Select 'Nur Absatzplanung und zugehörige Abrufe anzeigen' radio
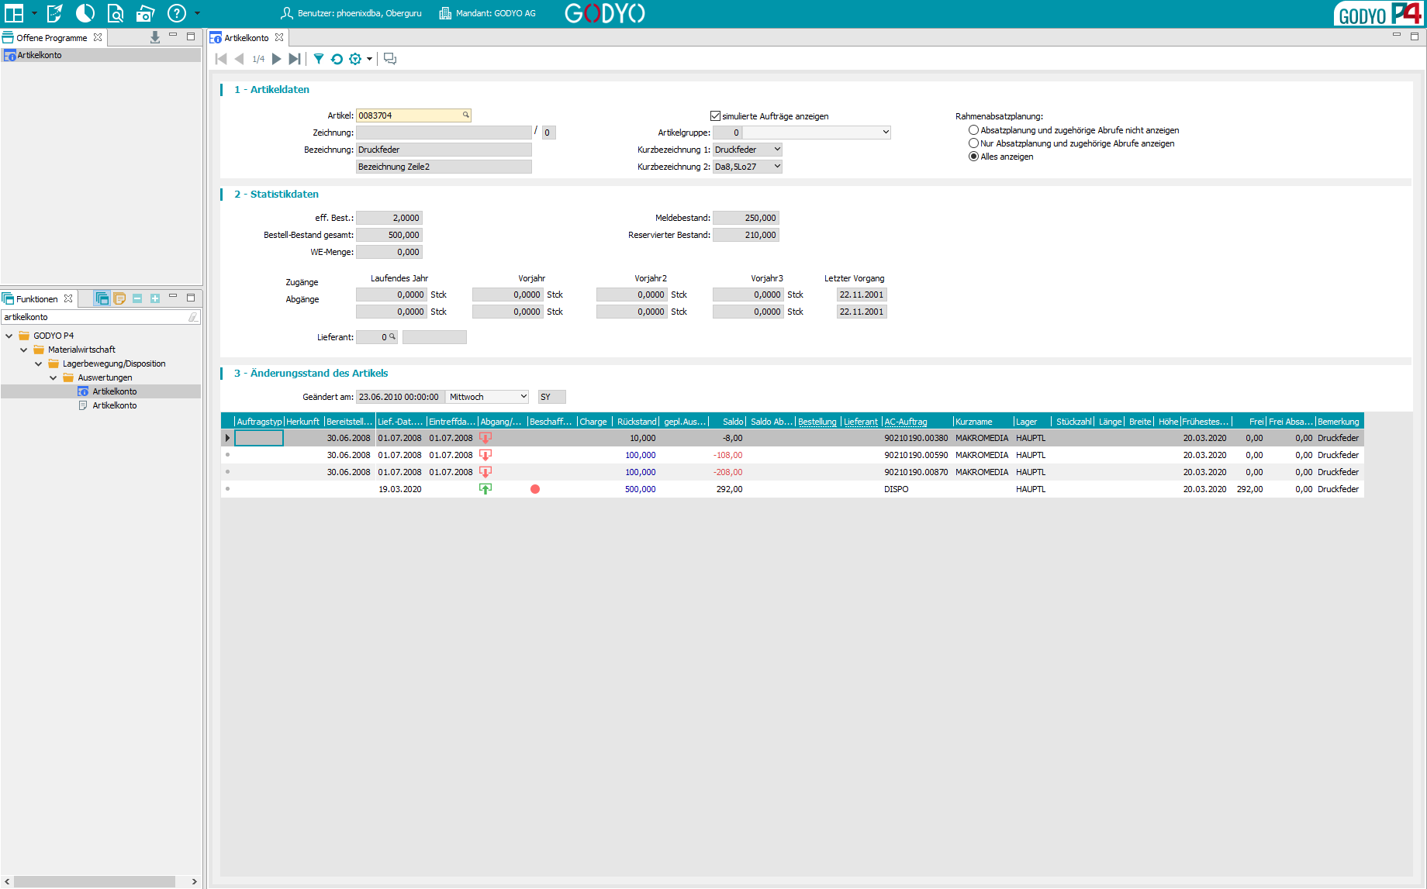The width and height of the screenshot is (1427, 889). (973, 143)
